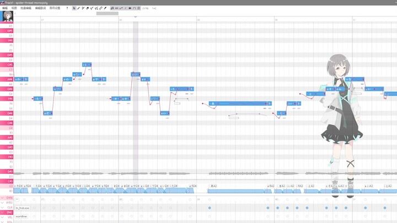
Task: Open the 音符设置 menu
Action: click(55, 8)
